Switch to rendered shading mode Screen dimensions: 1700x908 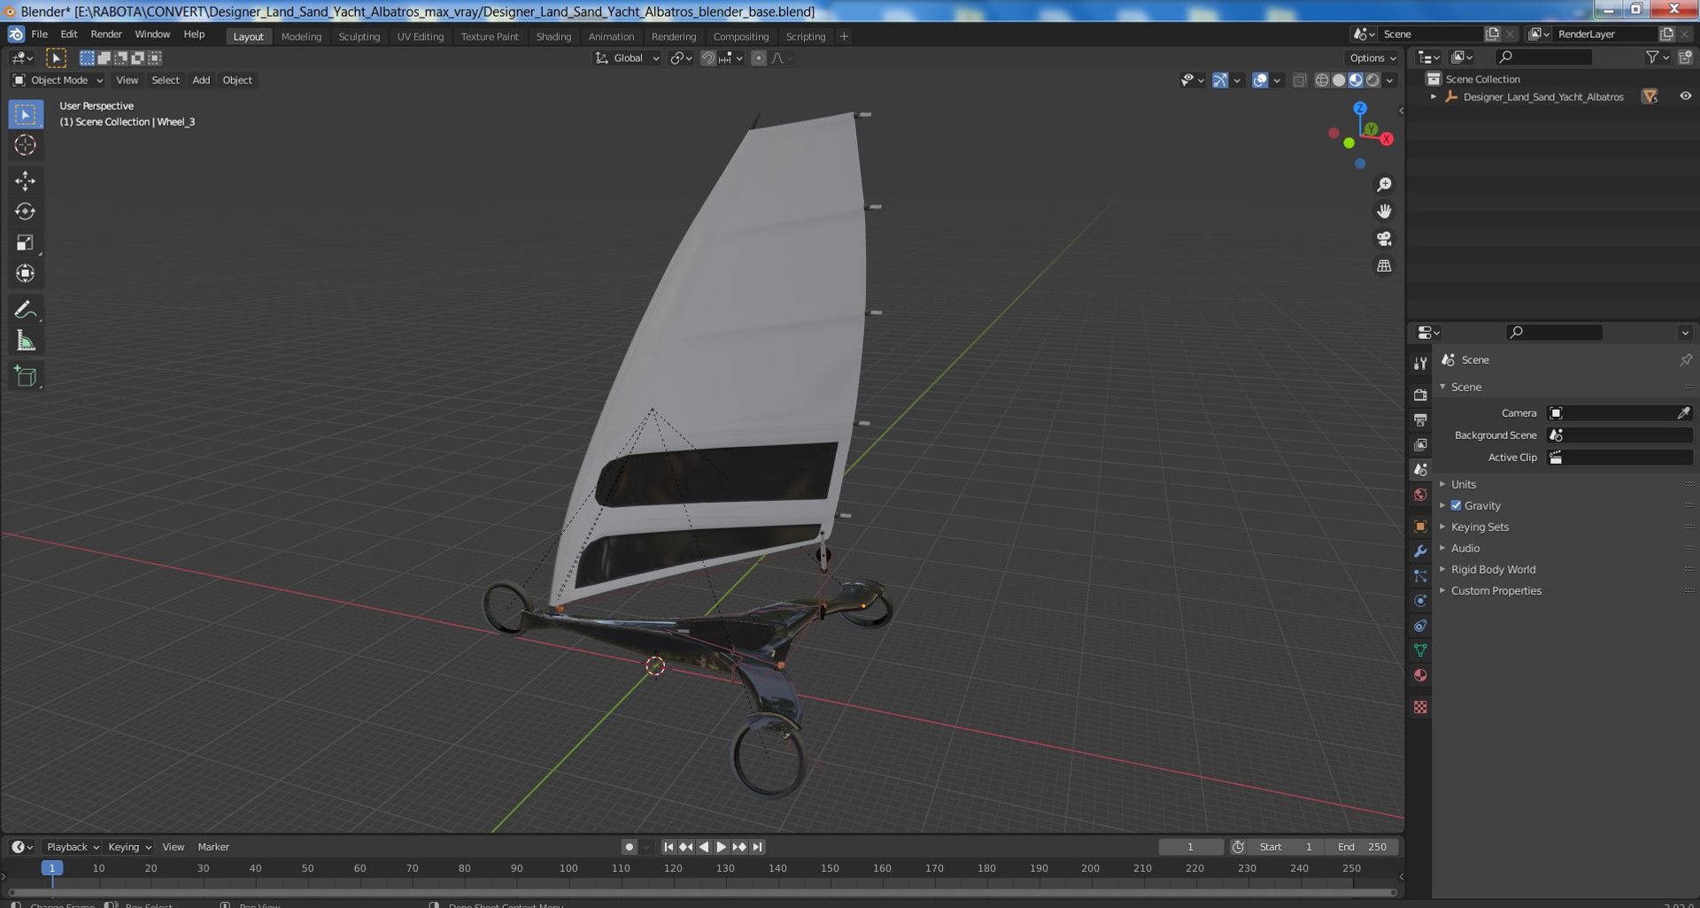click(x=1372, y=81)
